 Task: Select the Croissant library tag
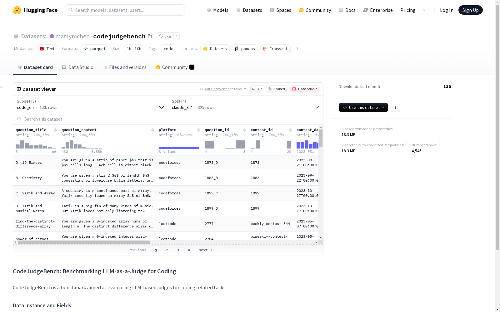(x=275, y=49)
